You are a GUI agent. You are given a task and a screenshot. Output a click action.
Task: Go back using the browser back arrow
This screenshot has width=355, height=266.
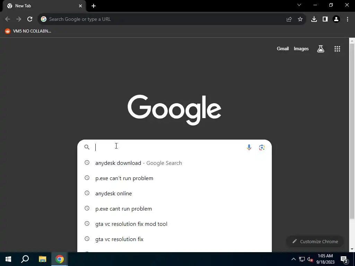tap(8, 19)
